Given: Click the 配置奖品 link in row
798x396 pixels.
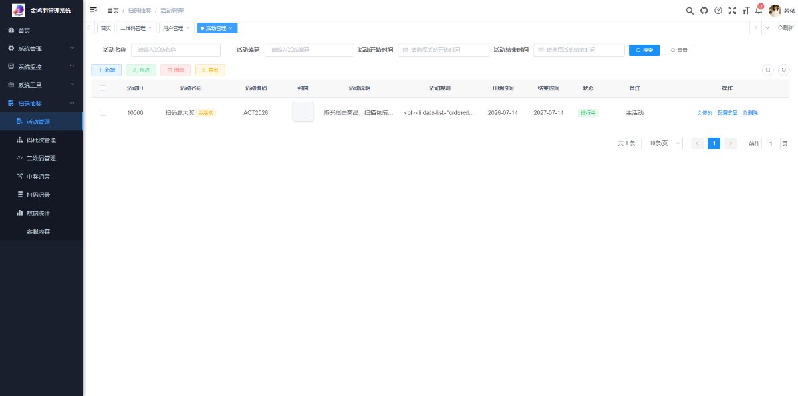Looking at the screenshot, I should click(728, 113).
